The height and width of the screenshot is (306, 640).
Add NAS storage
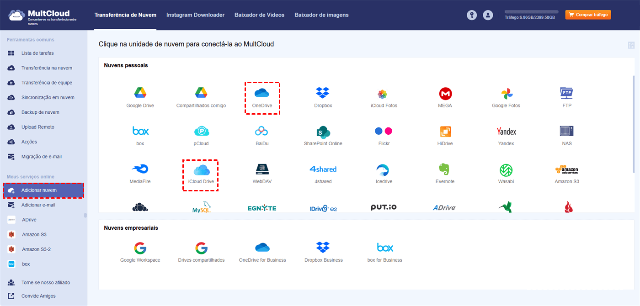coord(567,136)
